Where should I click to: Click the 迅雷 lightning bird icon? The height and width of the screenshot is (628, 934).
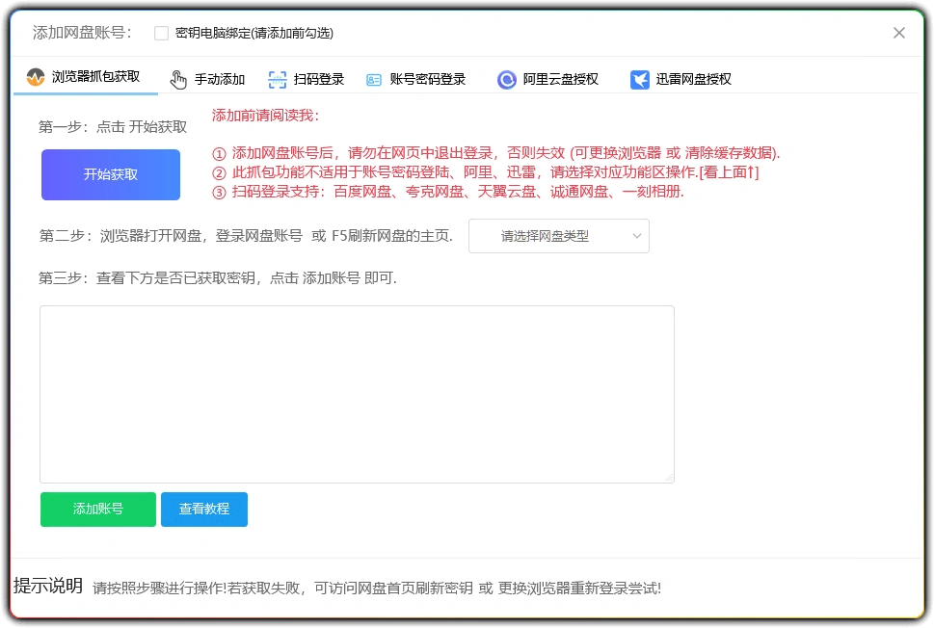coord(639,80)
